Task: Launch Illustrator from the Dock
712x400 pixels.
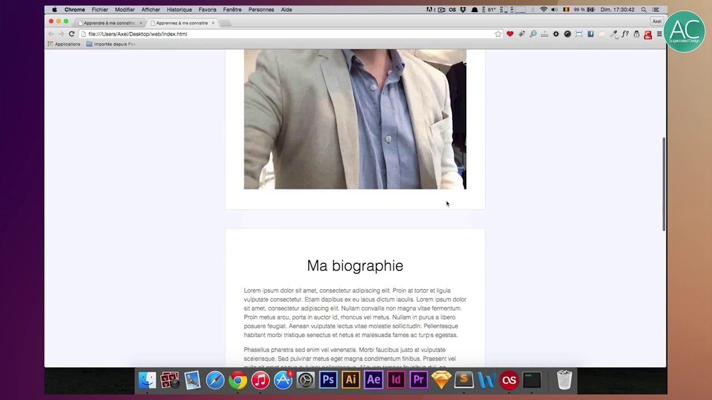Action: (351, 380)
